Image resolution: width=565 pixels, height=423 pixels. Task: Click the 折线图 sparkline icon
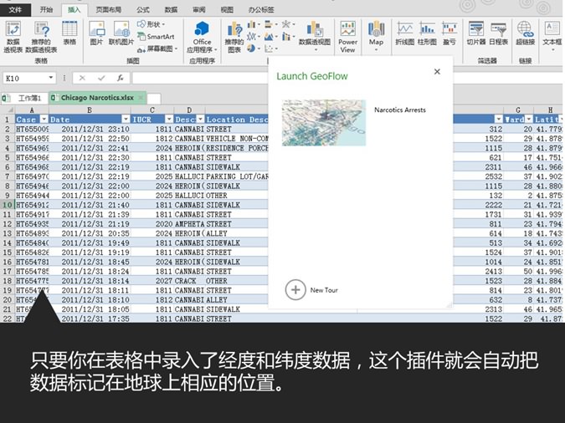(x=405, y=32)
